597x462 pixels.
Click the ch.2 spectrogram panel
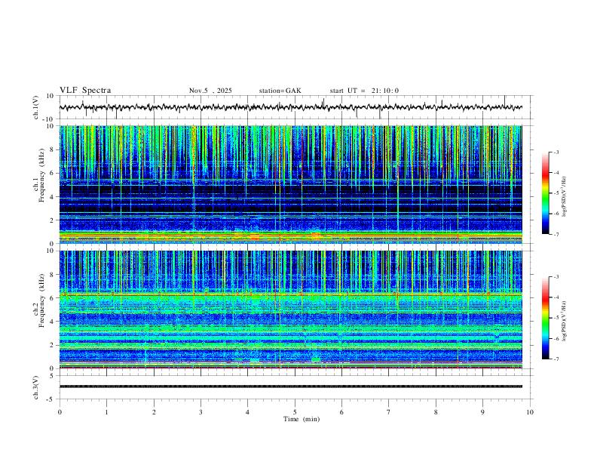point(291,310)
